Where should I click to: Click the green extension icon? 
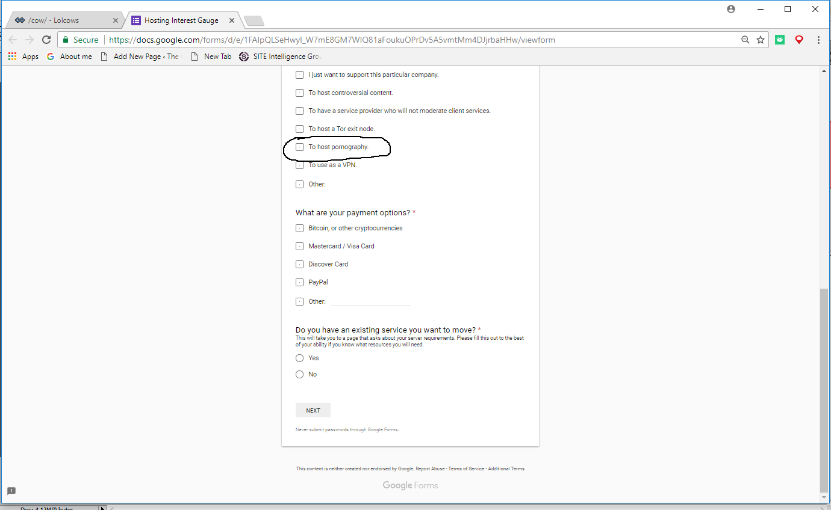pyautogui.click(x=780, y=40)
